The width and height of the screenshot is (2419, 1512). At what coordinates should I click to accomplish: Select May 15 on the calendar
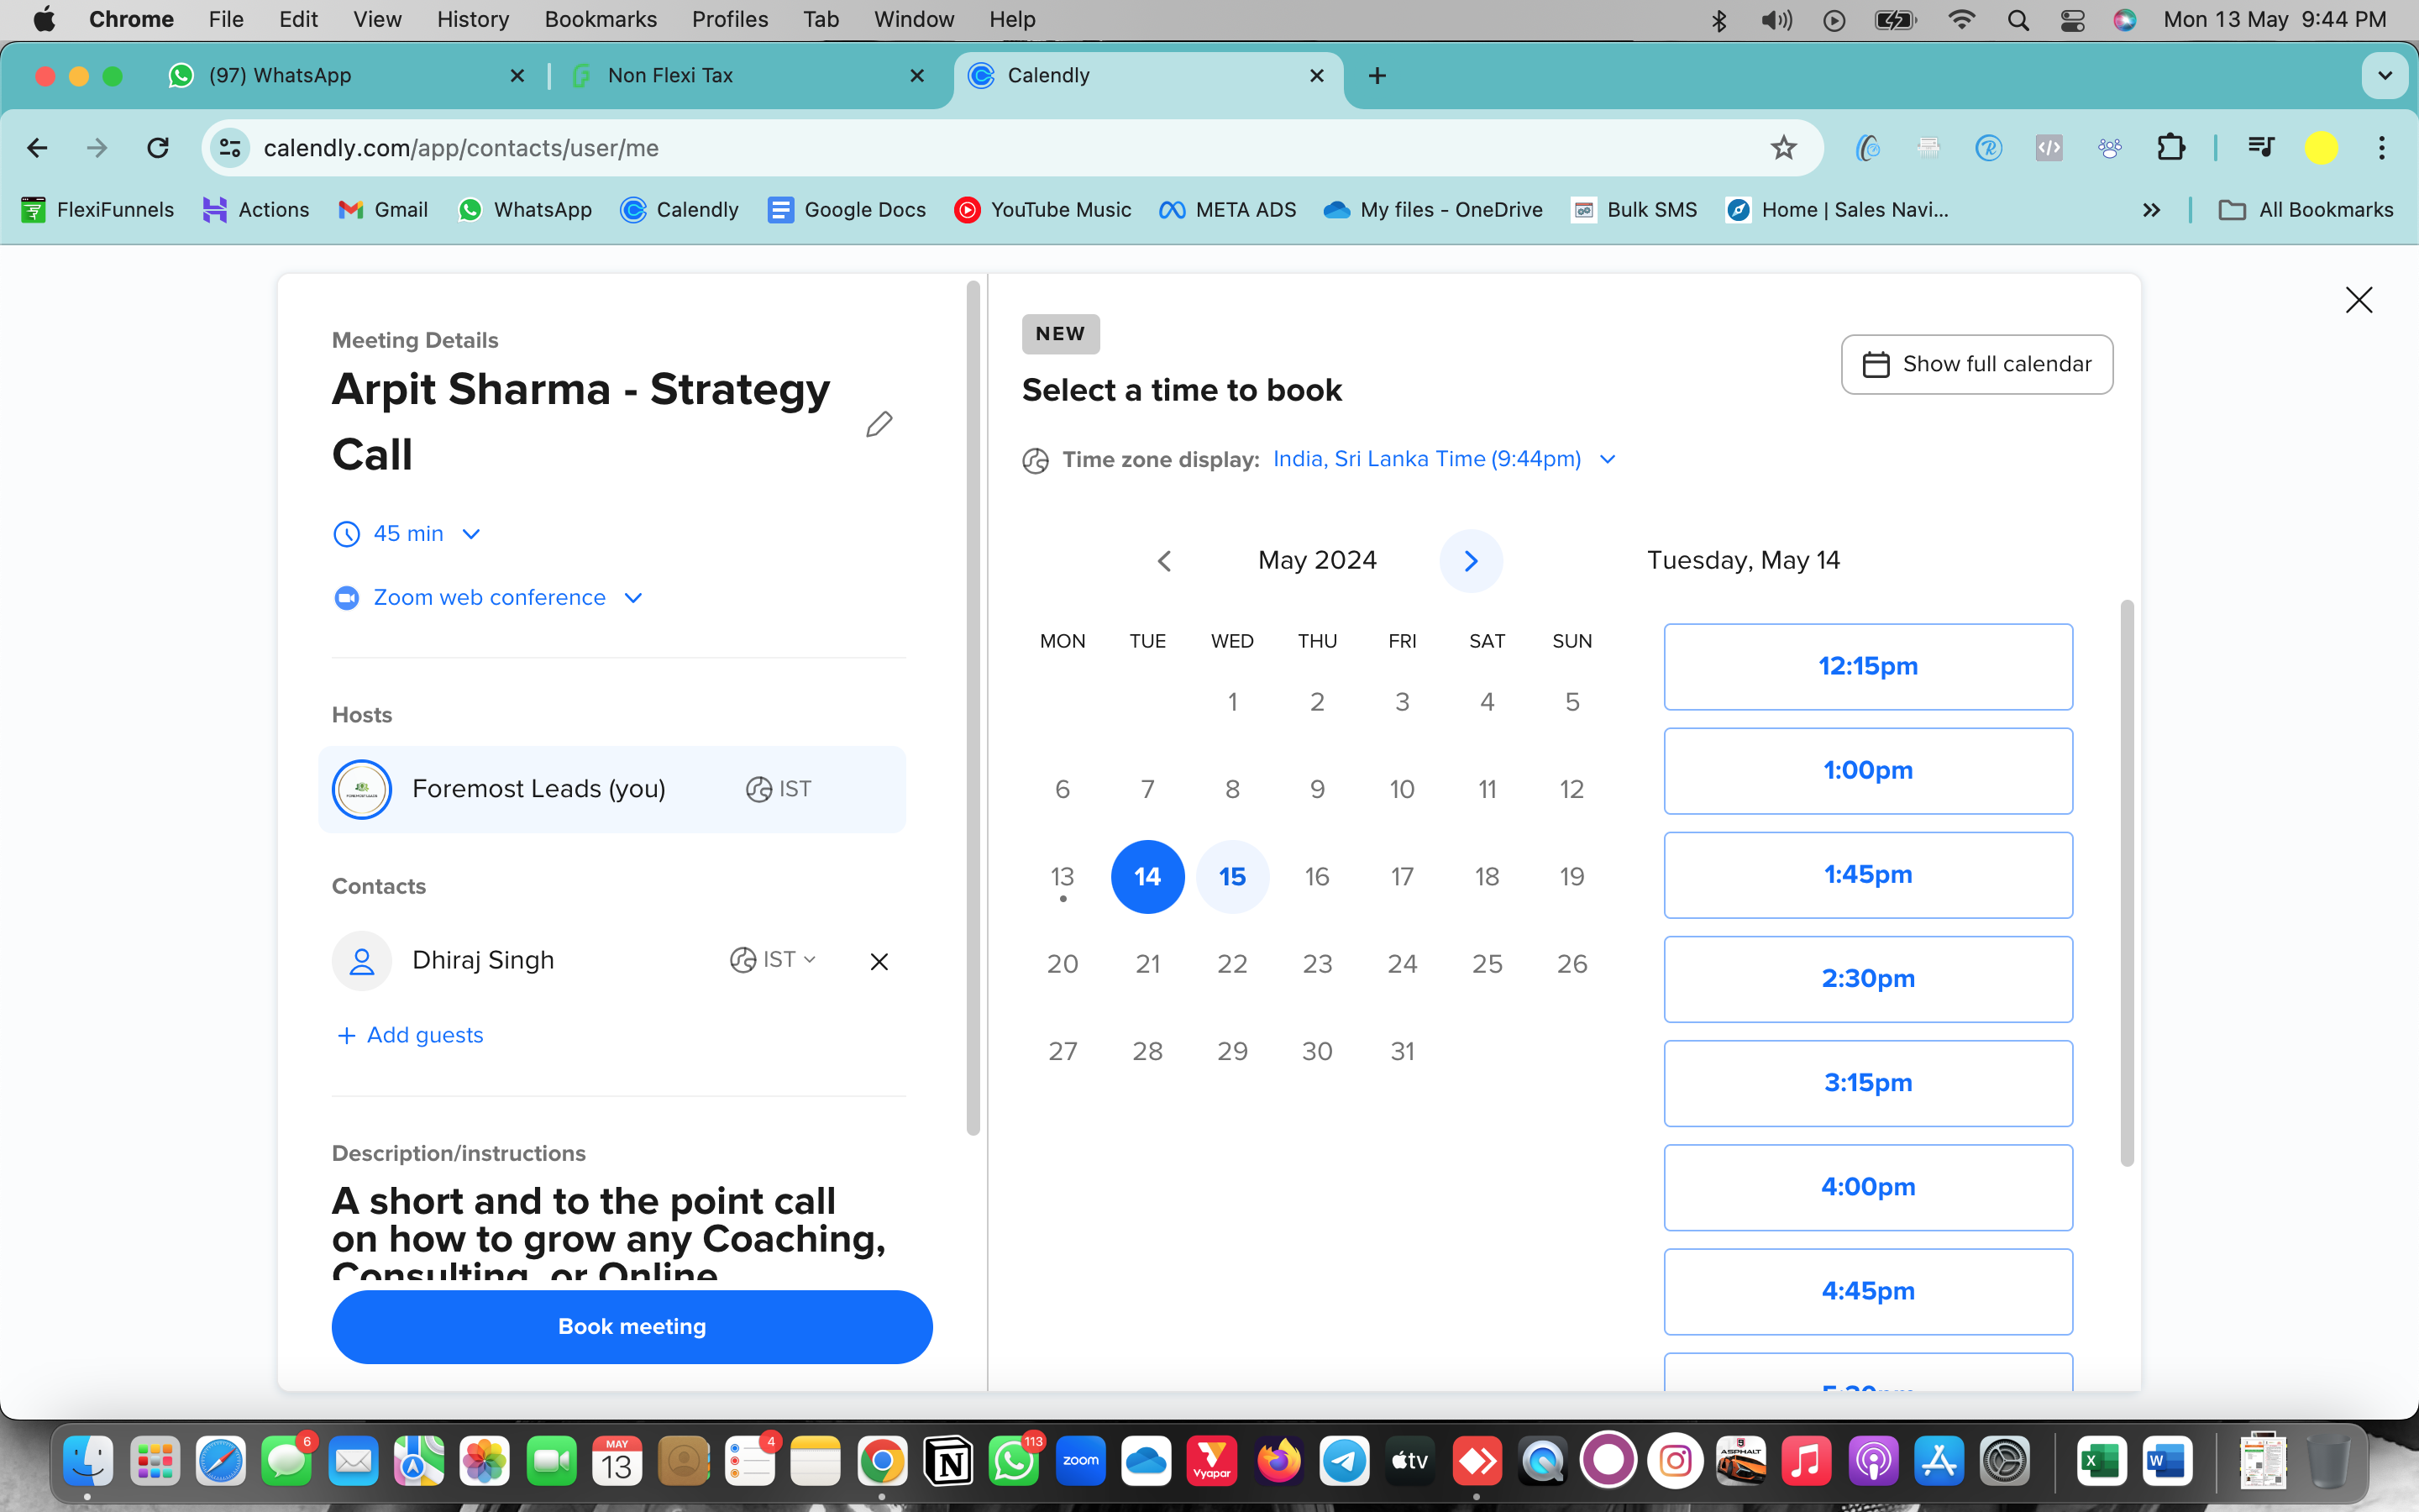pyautogui.click(x=1231, y=877)
